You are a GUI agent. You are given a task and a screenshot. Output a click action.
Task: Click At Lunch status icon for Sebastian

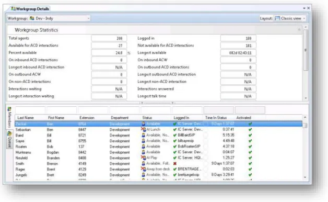click(143, 129)
